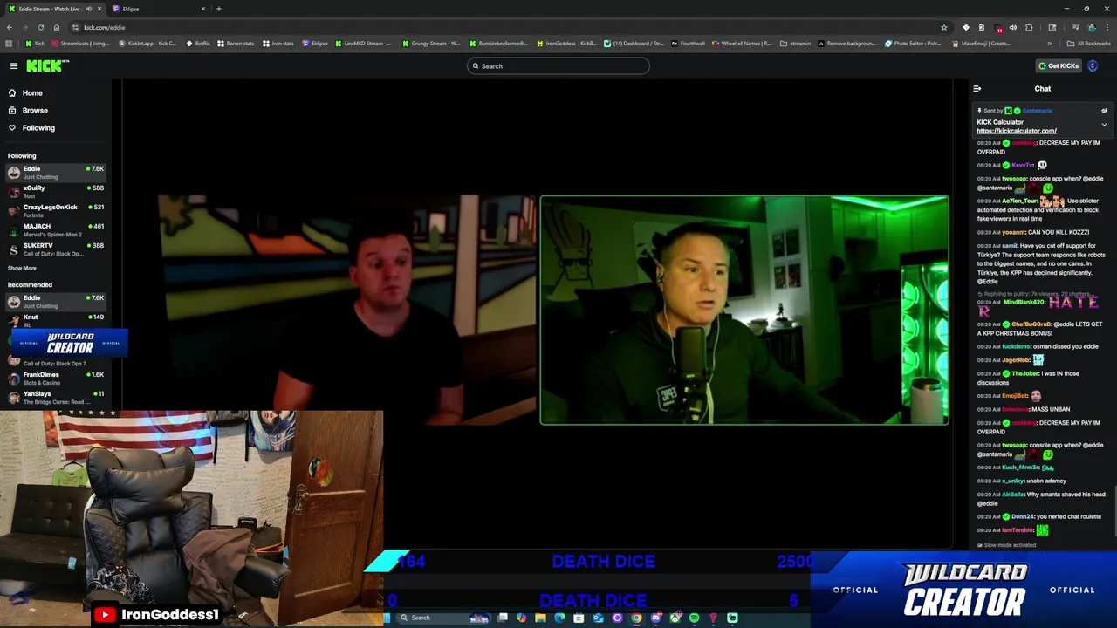
Task: Open CrazyLegsOnKick channel in Following list
Action: (x=56, y=210)
